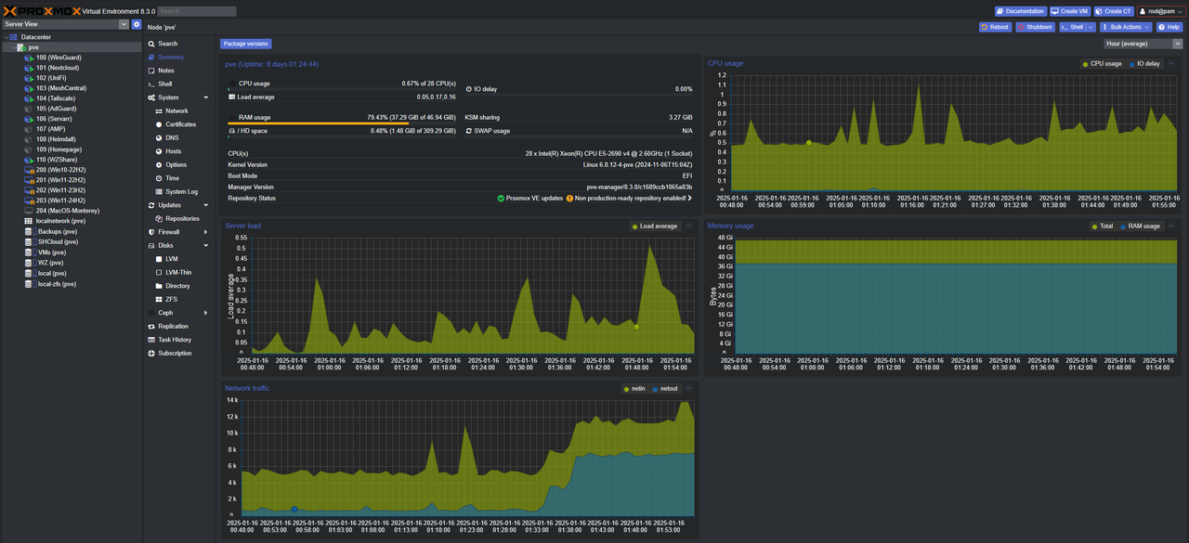The height and width of the screenshot is (543, 1189).
Task: Expand the Ceph submenu
Action: 206,313
